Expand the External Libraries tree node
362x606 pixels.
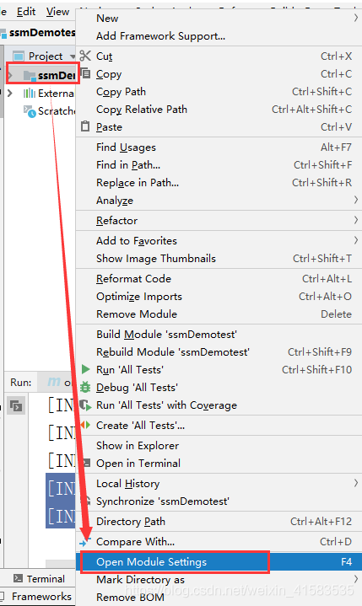click(10, 94)
